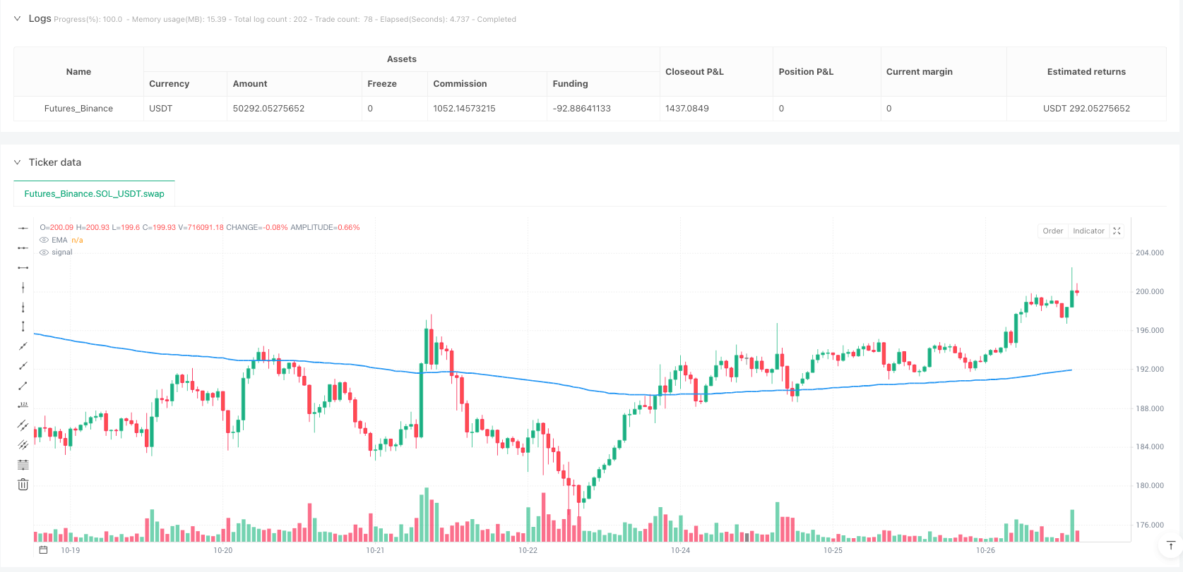Select the price line tool with 123 label
The width and height of the screenshot is (1183, 572).
pyautogui.click(x=23, y=405)
